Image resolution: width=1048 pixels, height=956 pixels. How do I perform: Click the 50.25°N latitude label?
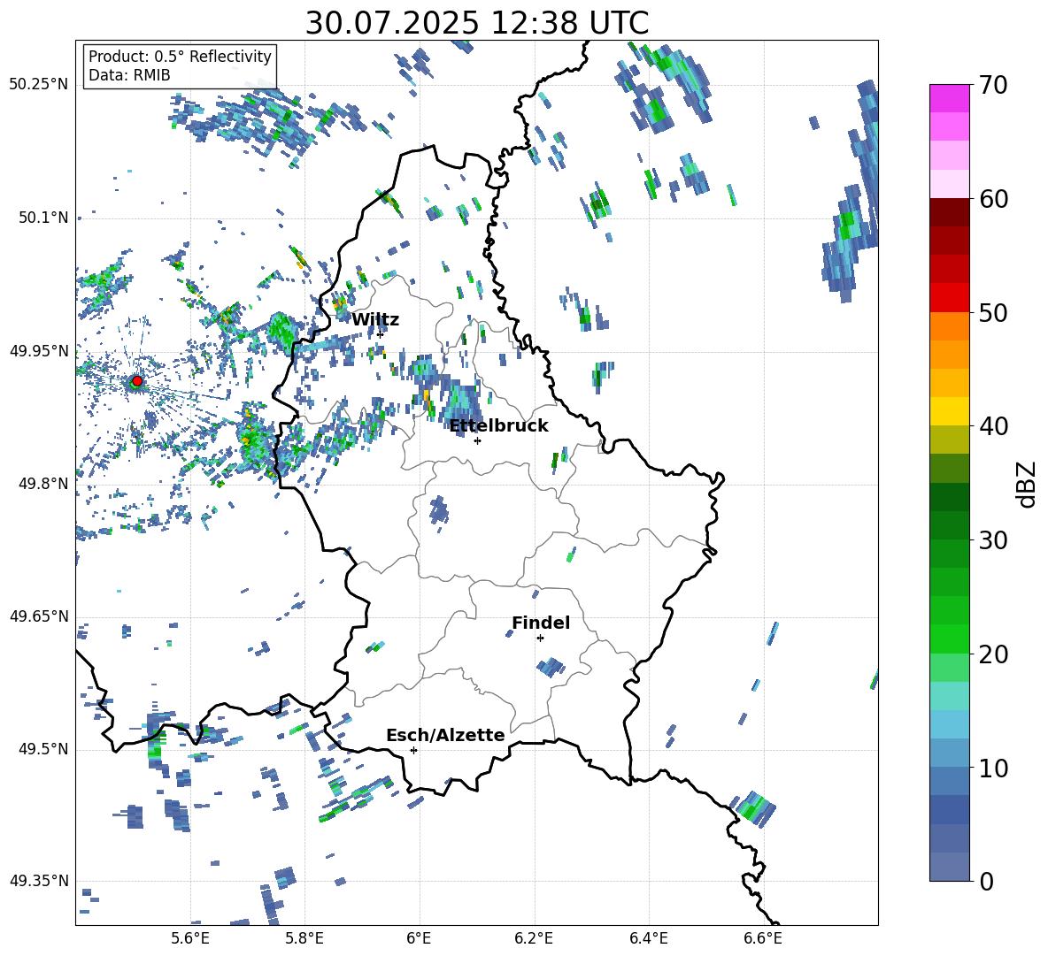(39, 85)
